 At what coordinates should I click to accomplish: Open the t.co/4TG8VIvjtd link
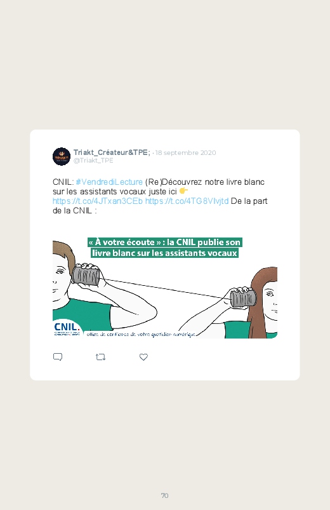click(x=187, y=201)
